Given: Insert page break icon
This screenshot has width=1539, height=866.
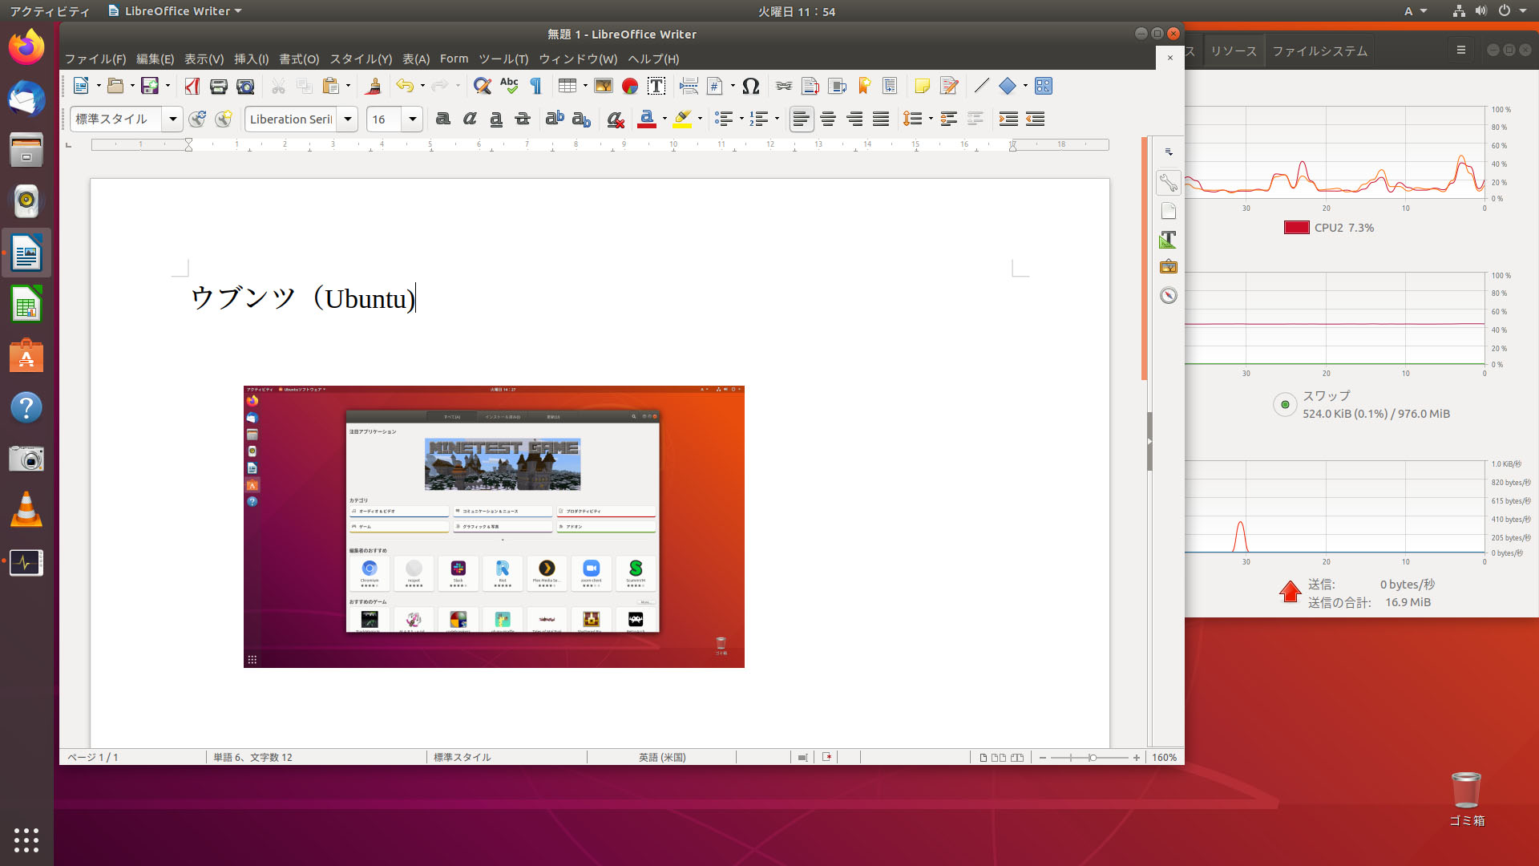Looking at the screenshot, I should tap(689, 86).
